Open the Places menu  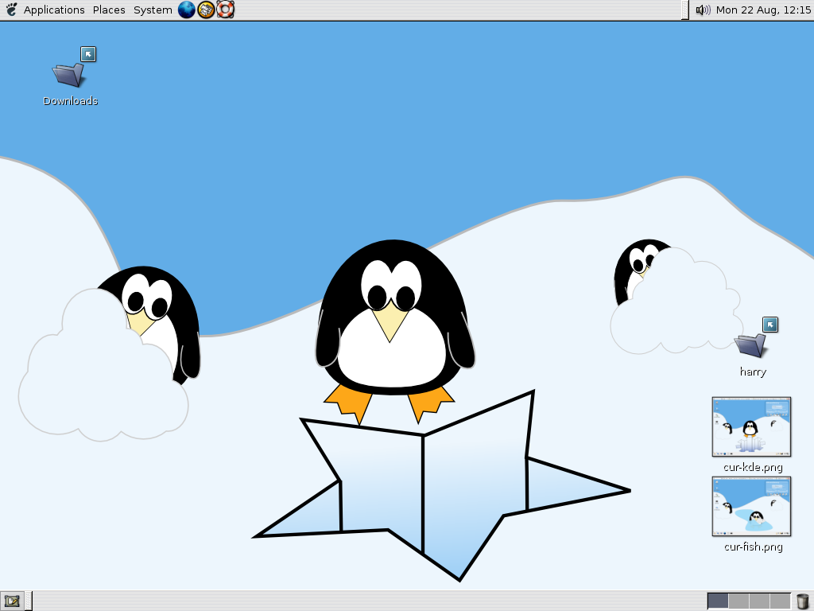point(109,10)
